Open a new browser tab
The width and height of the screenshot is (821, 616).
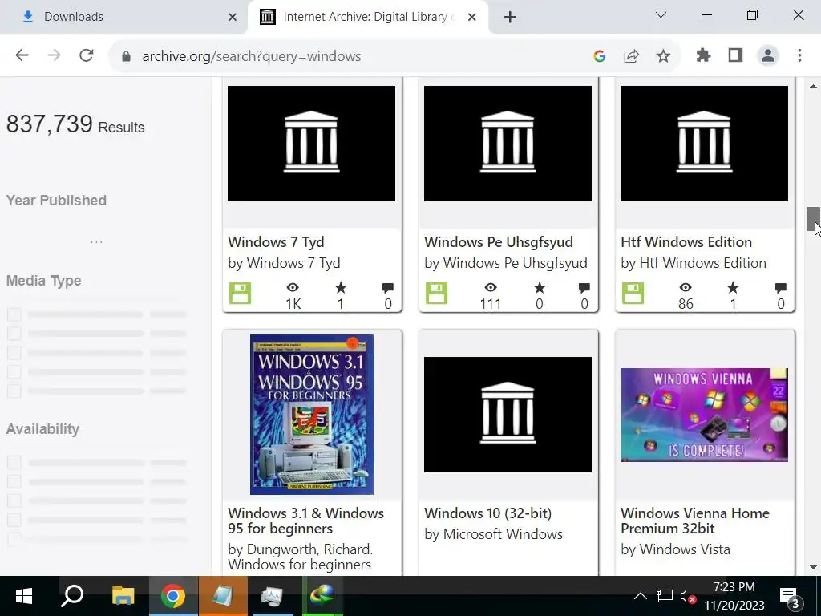coord(509,18)
